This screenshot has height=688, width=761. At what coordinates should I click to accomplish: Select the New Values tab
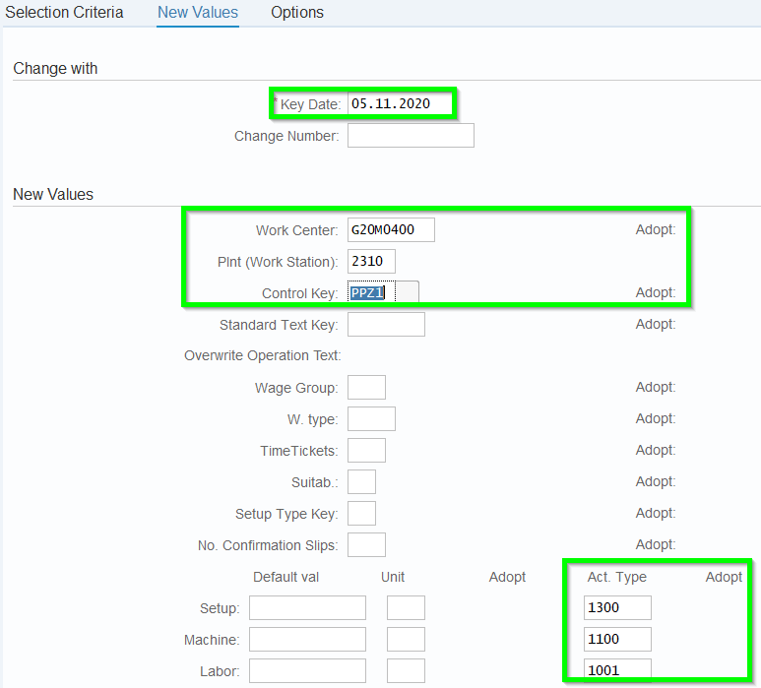[x=198, y=13]
